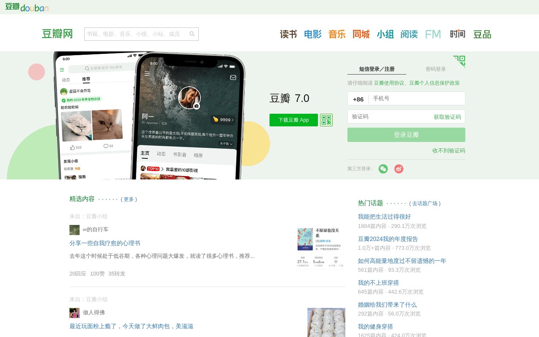The height and width of the screenshot is (337, 539).
Task: Open 豆瓣使用协议 link
Action: pyautogui.click(x=389, y=83)
